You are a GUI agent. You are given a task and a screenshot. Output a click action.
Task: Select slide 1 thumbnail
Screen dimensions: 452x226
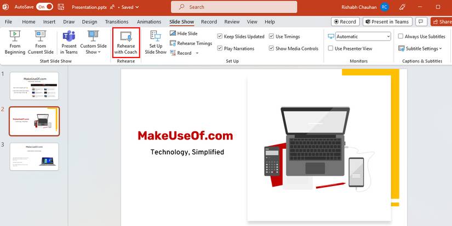tap(35, 86)
